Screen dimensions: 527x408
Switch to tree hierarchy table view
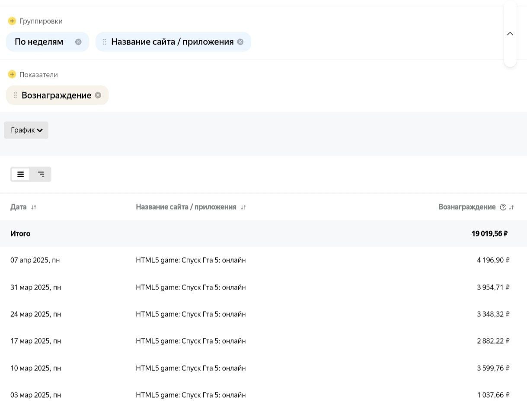[x=41, y=174]
